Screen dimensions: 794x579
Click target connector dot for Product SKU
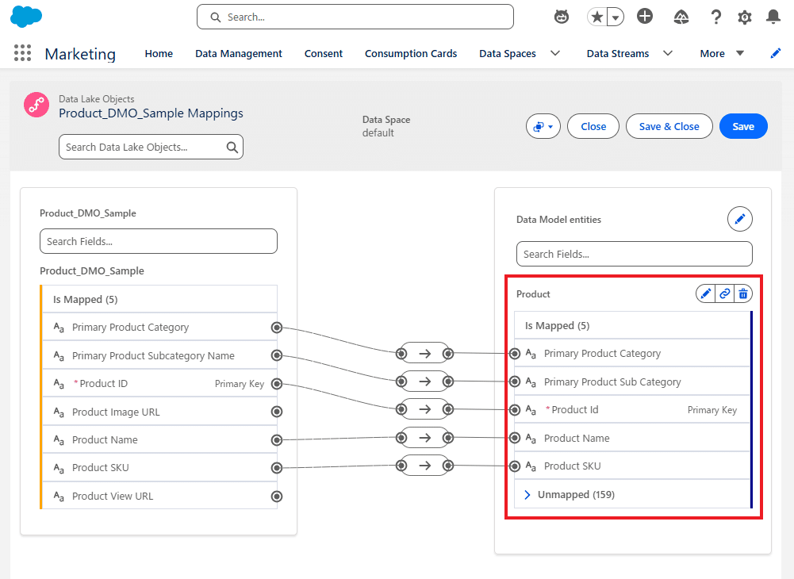point(515,466)
